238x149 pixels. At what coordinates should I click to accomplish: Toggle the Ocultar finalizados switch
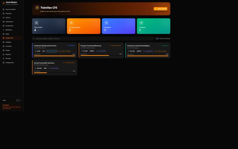[x=157, y=39]
